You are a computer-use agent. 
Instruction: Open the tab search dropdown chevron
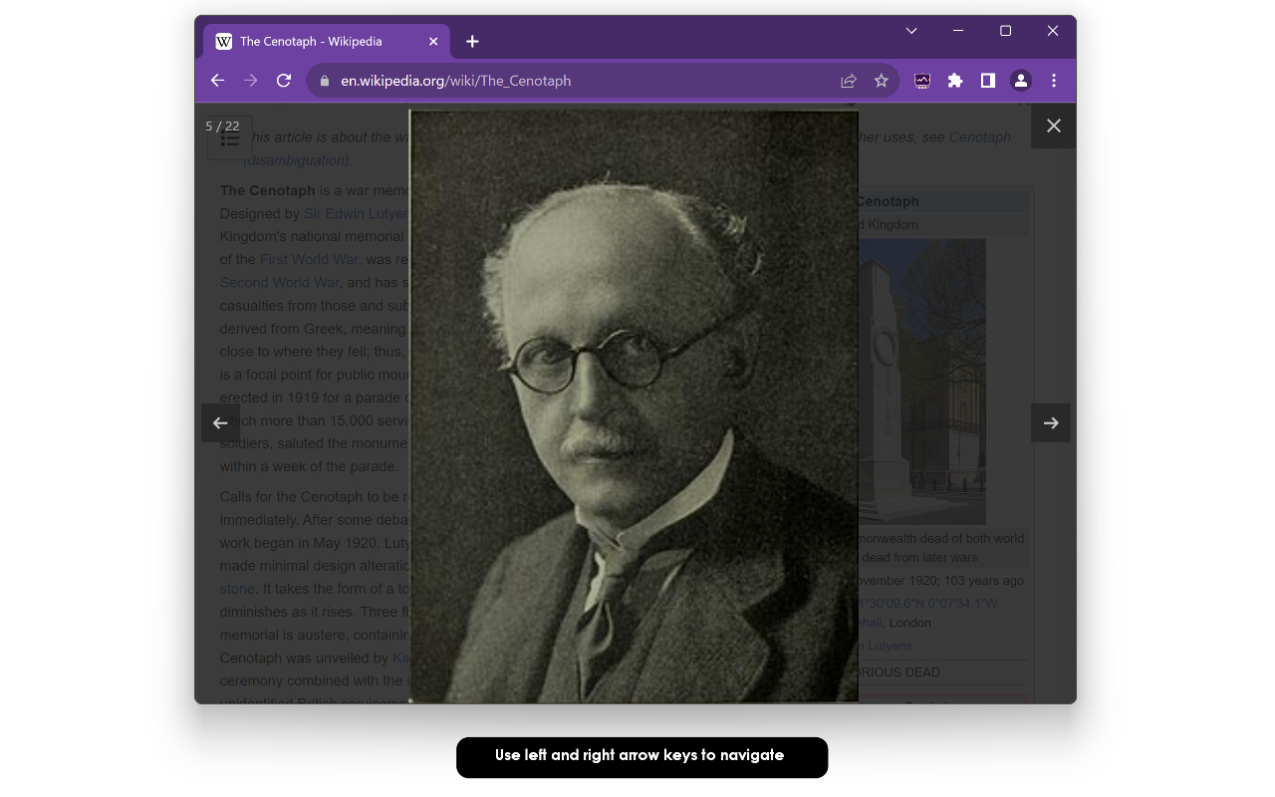(x=911, y=31)
